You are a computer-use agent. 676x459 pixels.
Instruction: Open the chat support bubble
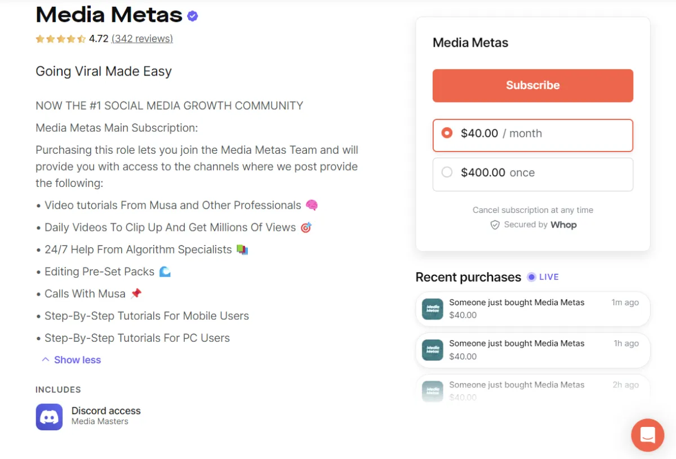(647, 435)
